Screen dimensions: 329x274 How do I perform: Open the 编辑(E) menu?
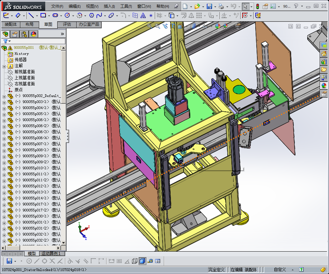(74, 6)
